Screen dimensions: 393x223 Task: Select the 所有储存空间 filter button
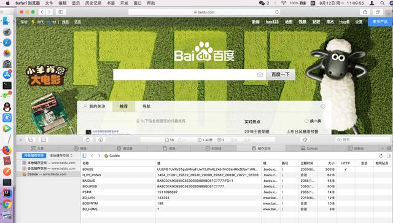pos(34,155)
